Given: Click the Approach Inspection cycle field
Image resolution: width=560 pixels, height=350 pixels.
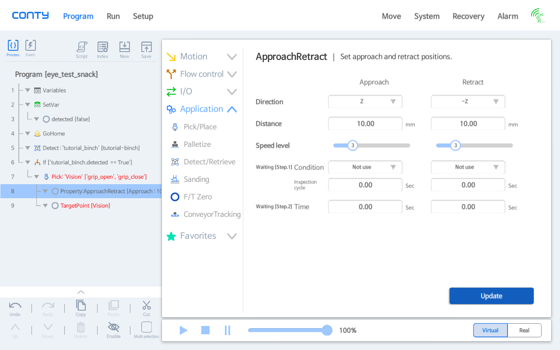Looking at the screenshot, I should [365, 185].
